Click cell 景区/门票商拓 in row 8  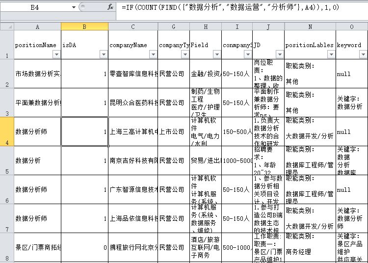pyautogui.click(x=38, y=247)
